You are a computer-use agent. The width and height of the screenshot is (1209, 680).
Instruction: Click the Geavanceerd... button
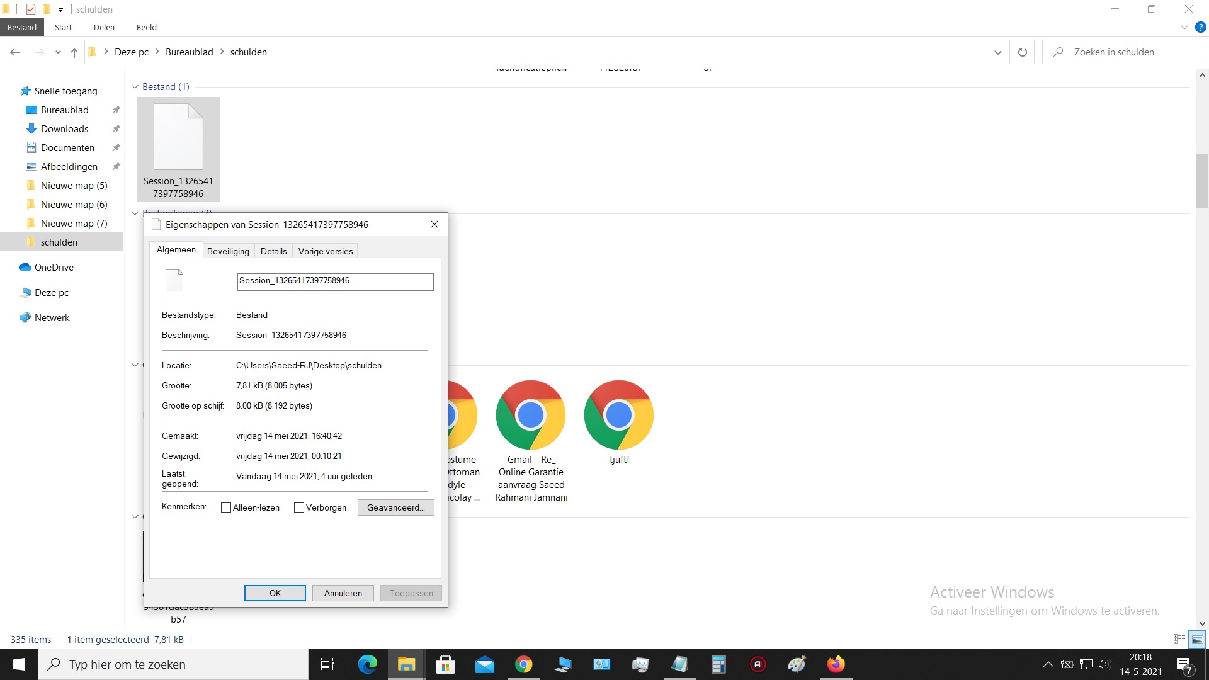pyautogui.click(x=395, y=507)
